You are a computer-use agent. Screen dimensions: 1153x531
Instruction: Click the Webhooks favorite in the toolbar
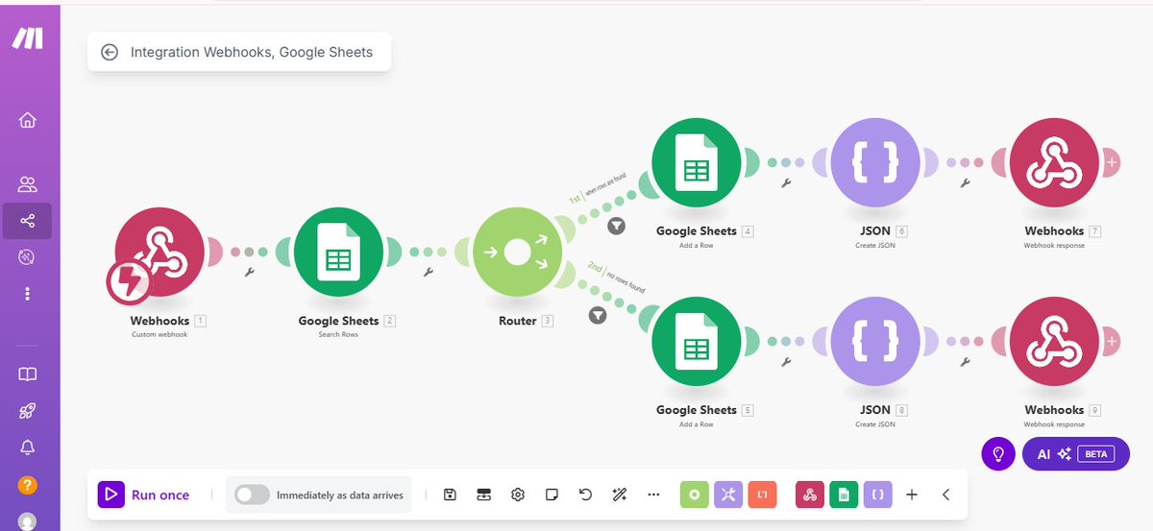tap(810, 495)
